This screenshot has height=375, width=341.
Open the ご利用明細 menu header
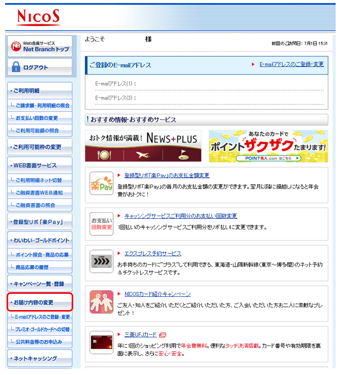(x=40, y=91)
